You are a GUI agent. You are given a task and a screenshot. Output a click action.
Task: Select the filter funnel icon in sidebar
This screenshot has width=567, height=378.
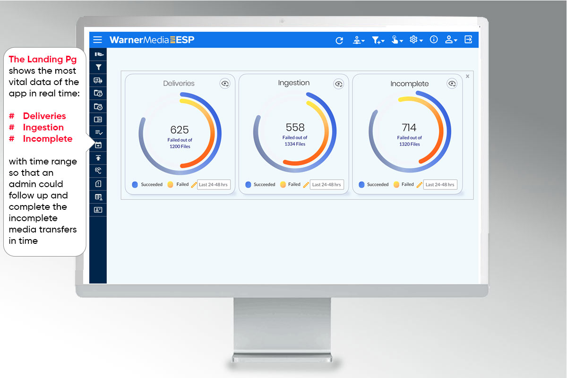pos(98,68)
